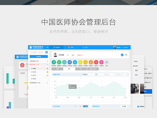
Task: Click the April data point on chart
Action: point(68,84)
